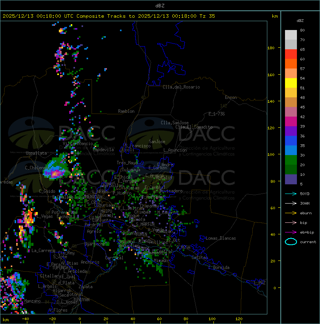Select the purple 36-39 dBZ swatch
Image resolution: width=320 pixels, height=324 pixels.
click(291, 131)
